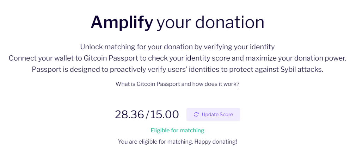Click the 15.00 threshold score number

pos(165,114)
